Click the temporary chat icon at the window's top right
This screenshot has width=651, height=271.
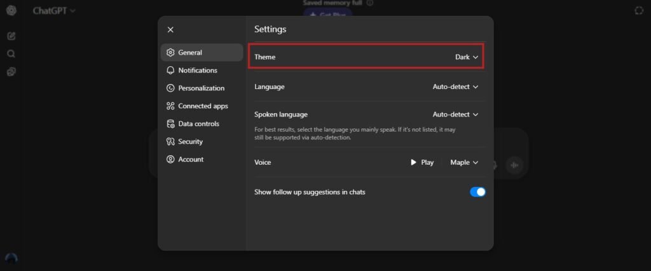coord(639,11)
